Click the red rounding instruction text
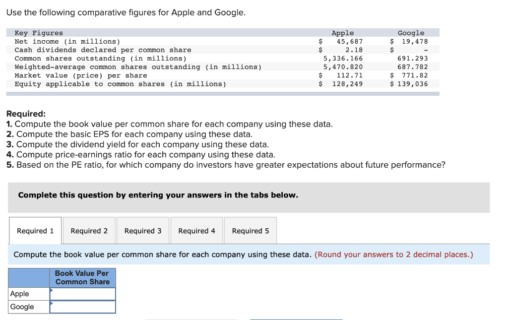 [394, 254]
